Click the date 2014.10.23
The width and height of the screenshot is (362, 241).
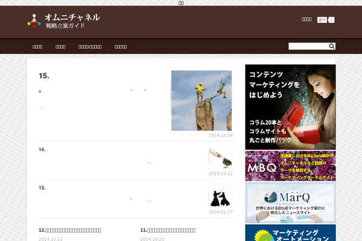[x=153, y=239]
